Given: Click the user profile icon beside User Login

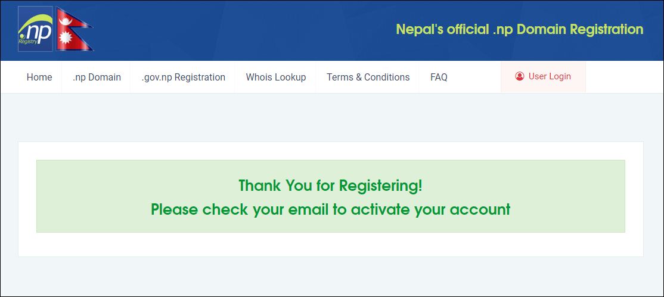Looking at the screenshot, I should click(x=519, y=76).
